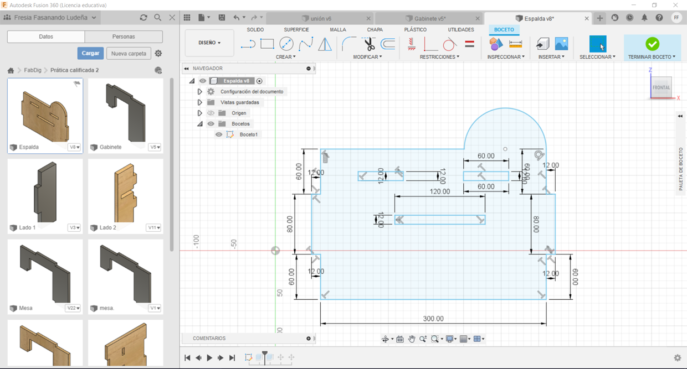Open the Lado 2 wooden thumbnail
This screenshot has width=687, height=369.
124,193
